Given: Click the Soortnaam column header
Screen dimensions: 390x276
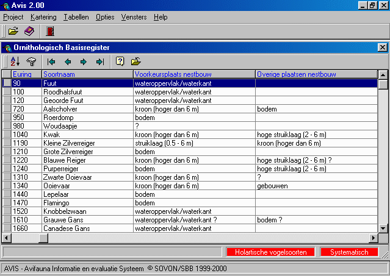Looking at the screenshot, I should [87, 74].
